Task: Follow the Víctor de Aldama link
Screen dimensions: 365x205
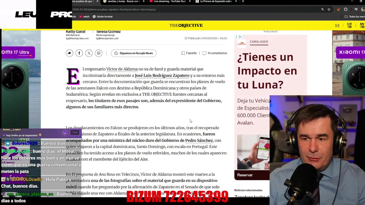Action: pyautogui.click(x=122, y=69)
